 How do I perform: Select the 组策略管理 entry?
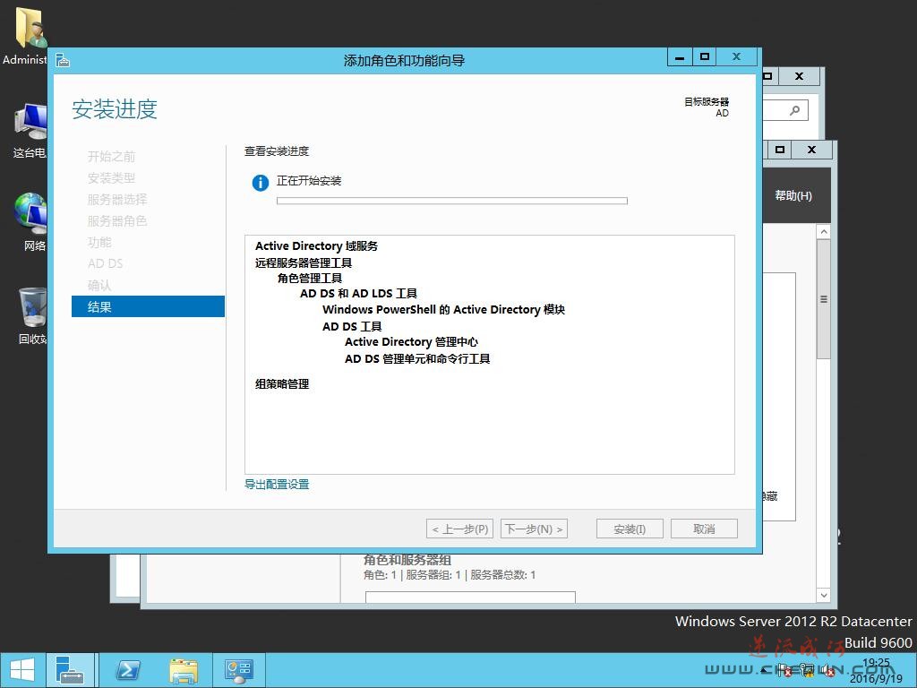(282, 383)
